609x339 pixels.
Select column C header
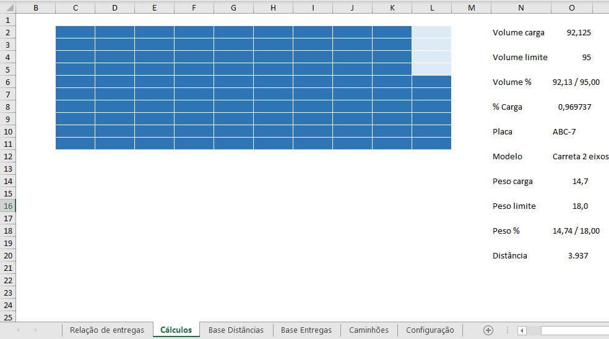pos(76,8)
